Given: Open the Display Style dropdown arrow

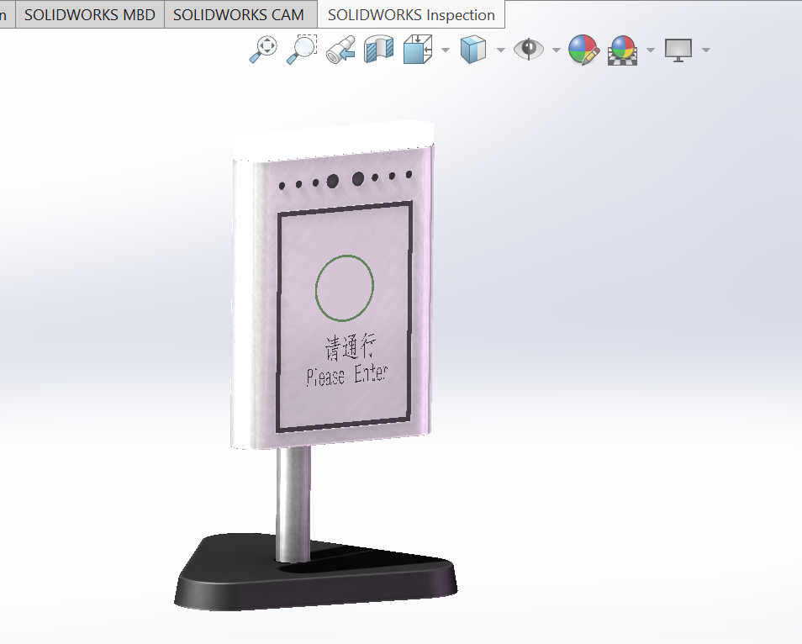Looking at the screenshot, I should coord(501,50).
